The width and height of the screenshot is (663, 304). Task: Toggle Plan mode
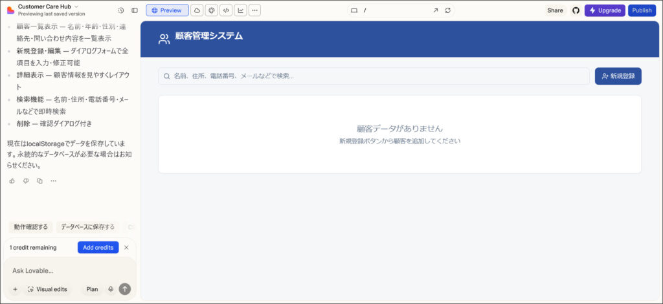pyautogui.click(x=92, y=289)
